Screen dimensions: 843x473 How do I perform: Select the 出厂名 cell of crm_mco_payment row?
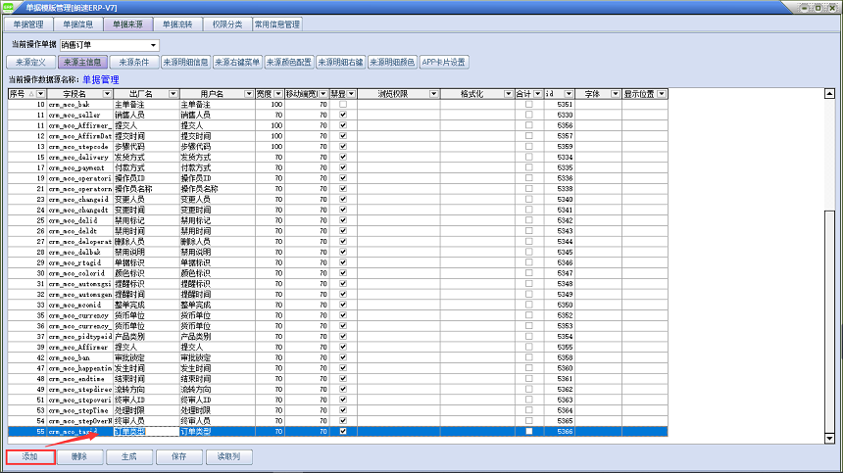[x=145, y=167]
